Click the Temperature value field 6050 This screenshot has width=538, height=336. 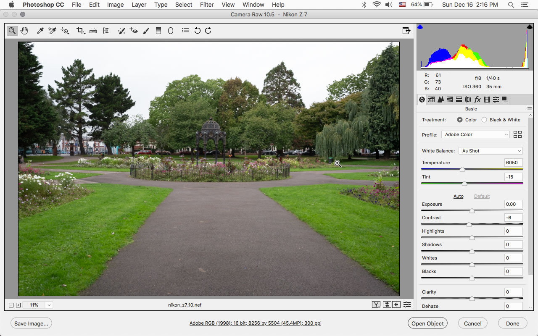[x=514, y=163]
